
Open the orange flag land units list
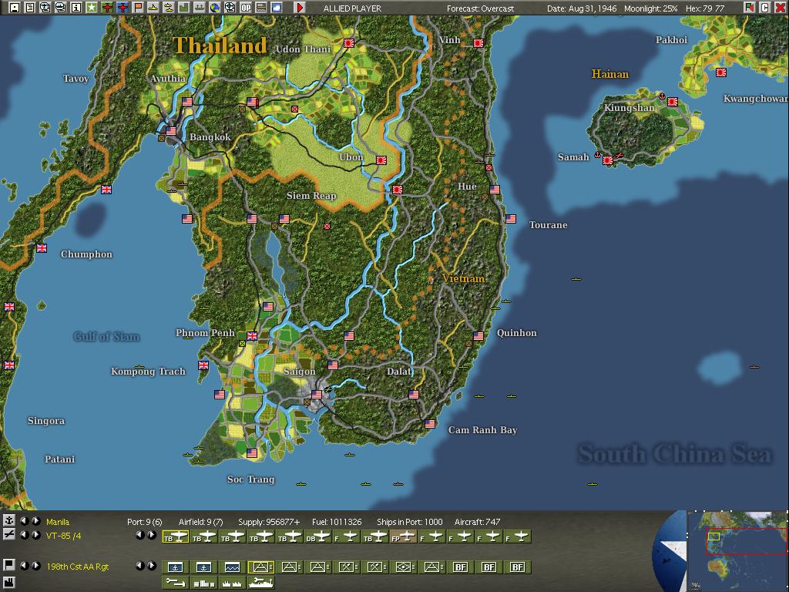(138, 8)
